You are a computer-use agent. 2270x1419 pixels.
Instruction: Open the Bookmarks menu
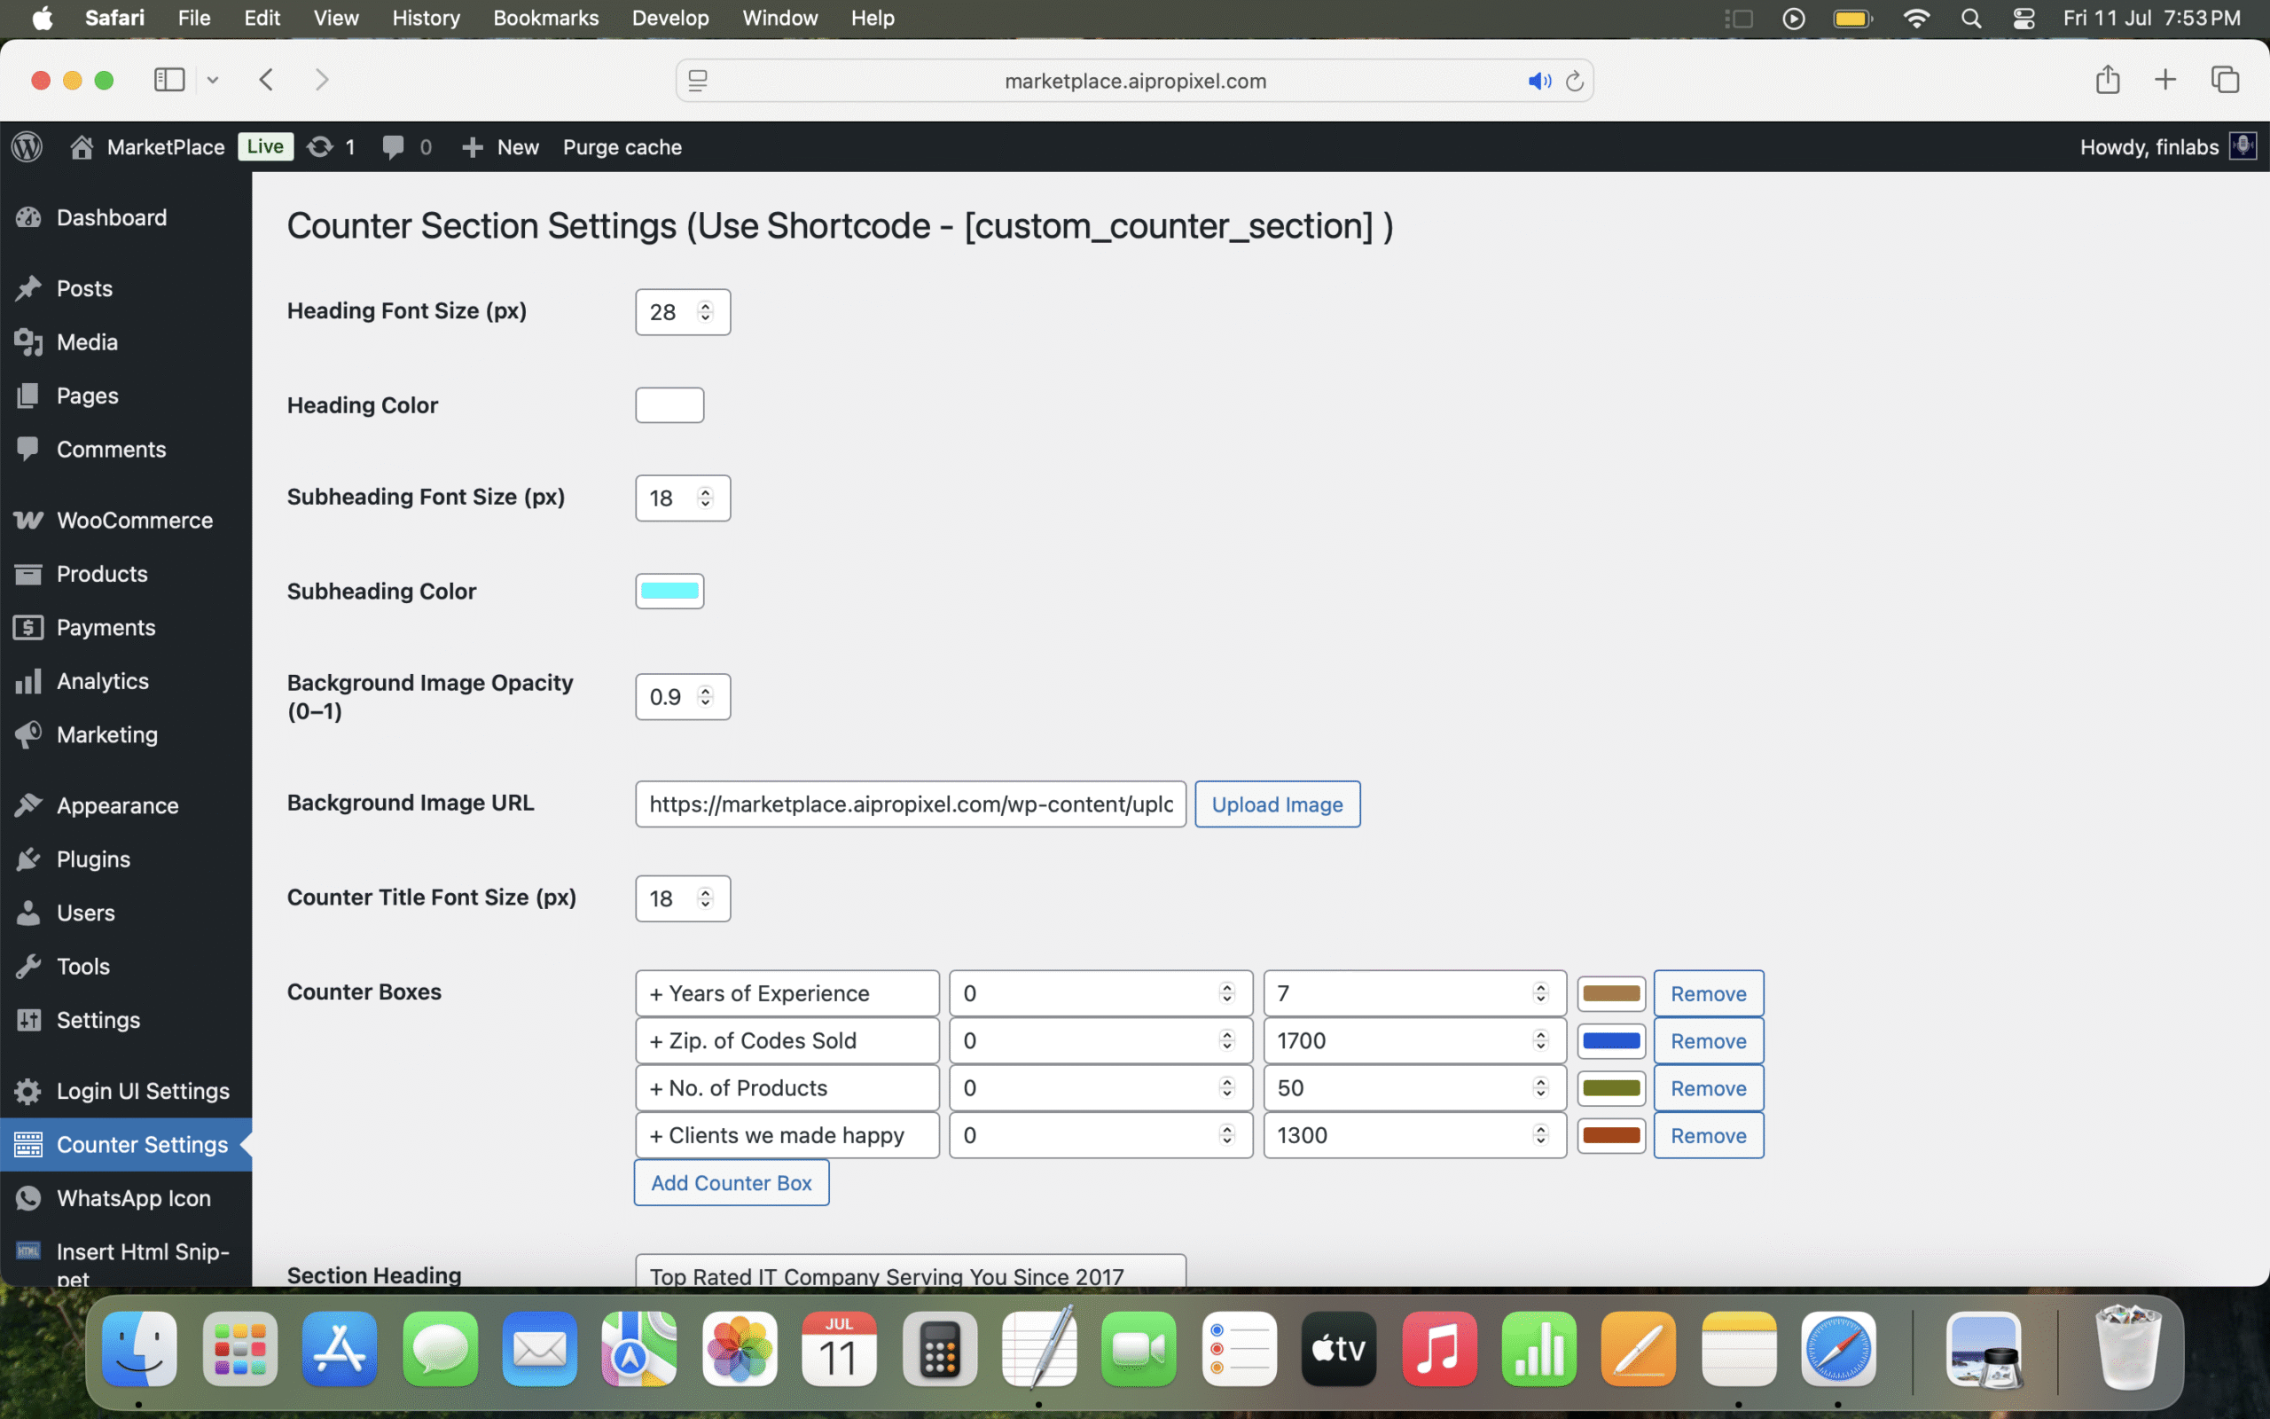coord(545,18)
